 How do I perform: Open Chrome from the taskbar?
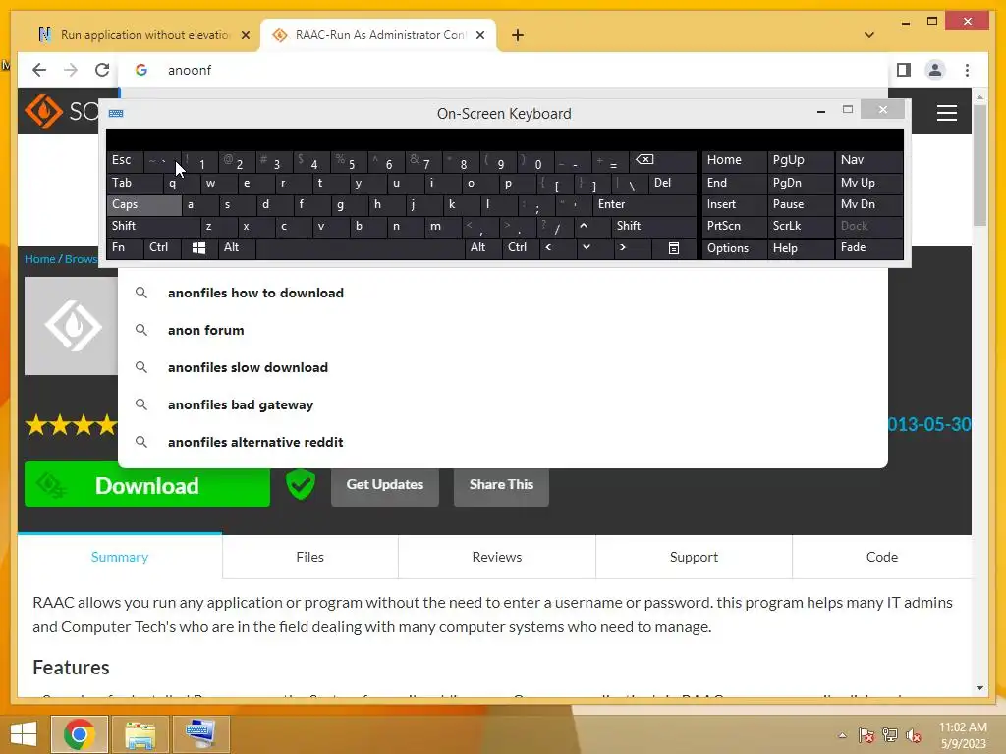tap(80, 734)
